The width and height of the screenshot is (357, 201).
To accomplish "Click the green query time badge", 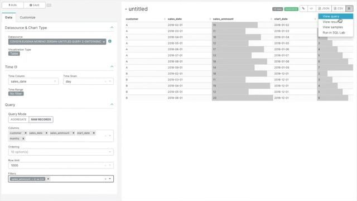I will [x=291, y=9].
